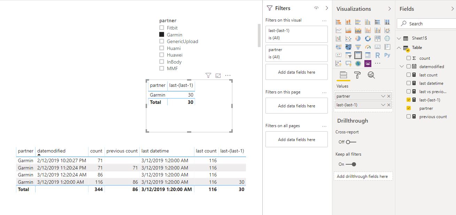This screenshot has width=456, height=215.
Task: Open dropdown for last-(last-1) value field
Action: (383, 105)
